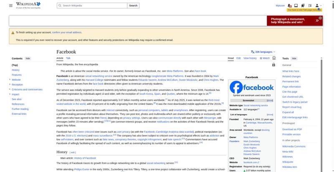Viewport: 334px width, 172px height.
Task: Select the Edit tab
Action: coord(238,58)
